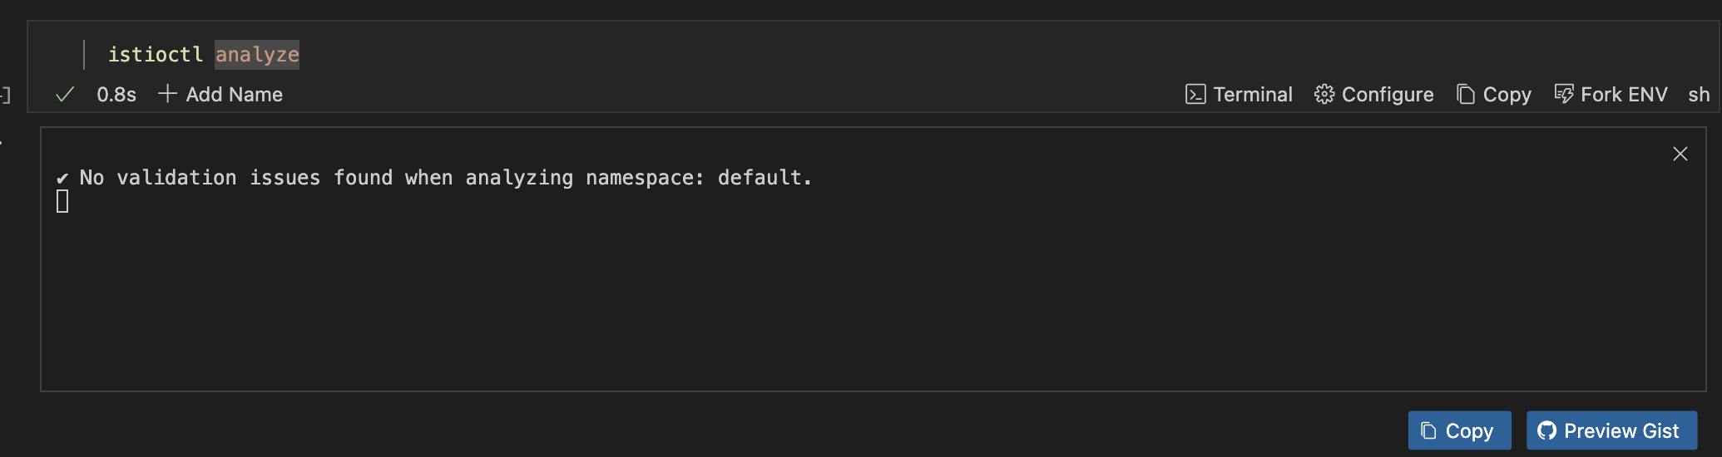Click the plus icon beside Add Name
The image size is (1722, 457).
(x=167, y=94)
